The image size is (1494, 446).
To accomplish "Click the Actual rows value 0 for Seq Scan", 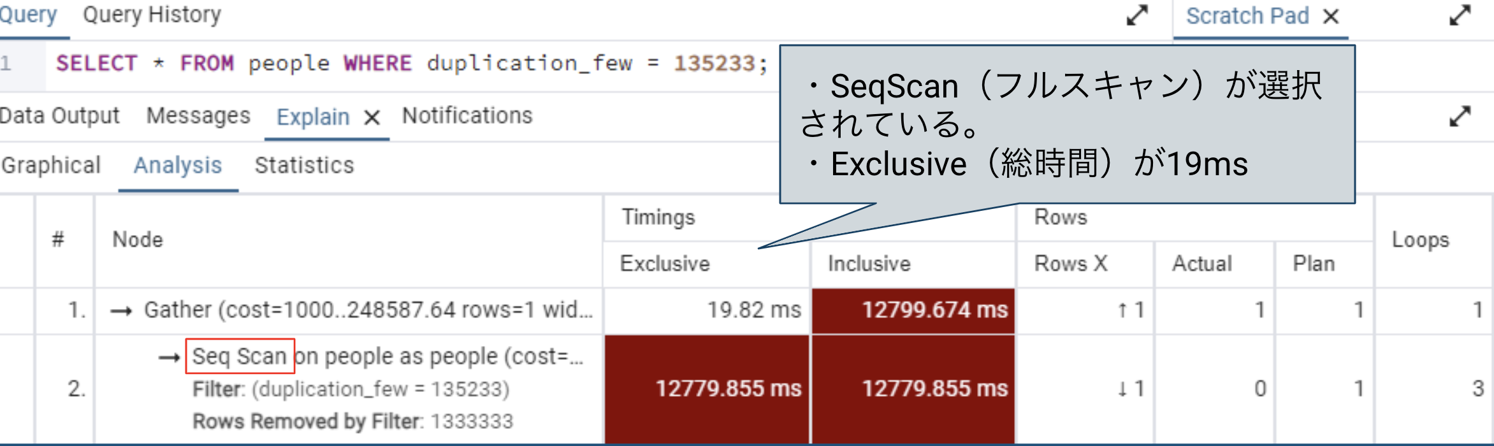I will point(1260,389).
